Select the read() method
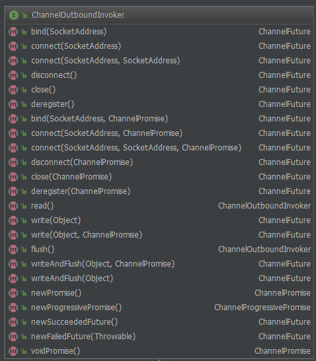This screenshot has width=316, height=361. (42, 206)
